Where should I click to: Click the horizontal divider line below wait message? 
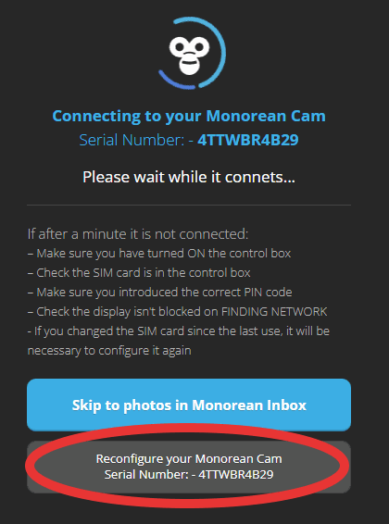click(189, 205)
